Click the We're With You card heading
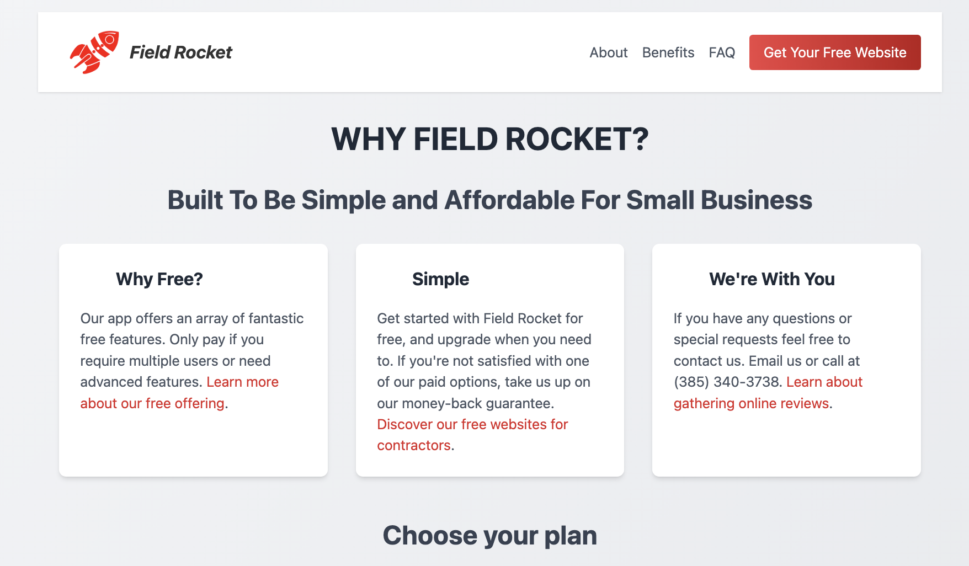 tap(772, 279)
